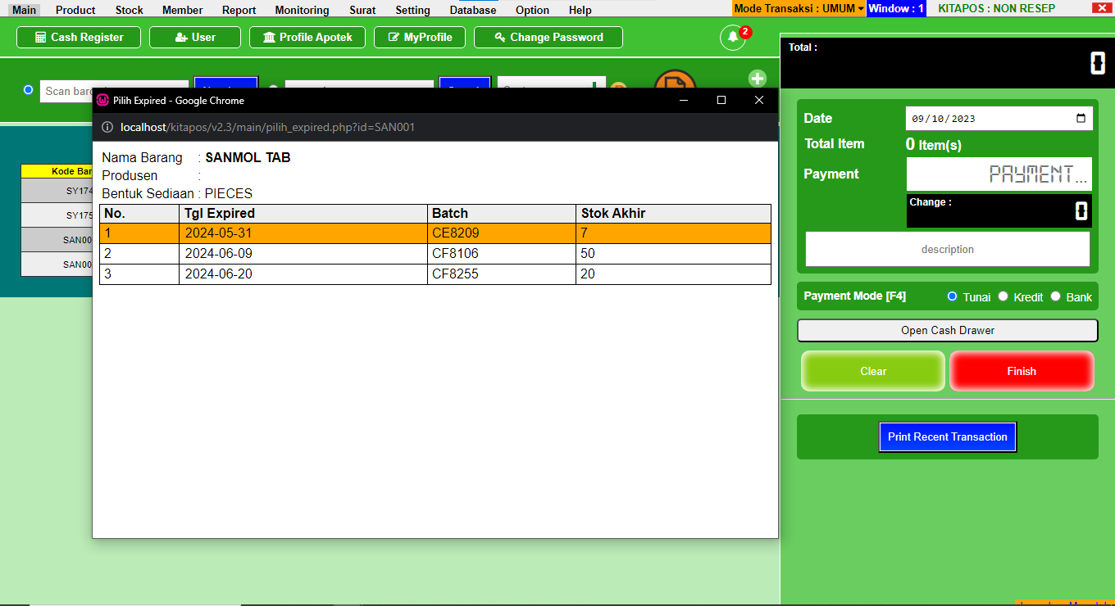Open the Report menu
1115x606 pixels.
[x=239, y=10]
